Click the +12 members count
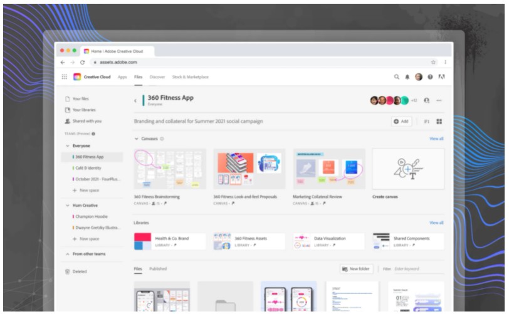Image resolution: width=509 pixels, height=314 pixels. [414, 100]
